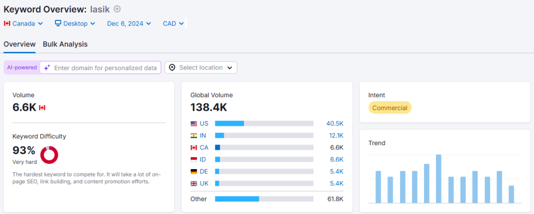The width and height of the screenshot is (534, 214).
Task: Click the Canada flag icon beside Volume
Action: pyautogui.click(x=42, y=108)
